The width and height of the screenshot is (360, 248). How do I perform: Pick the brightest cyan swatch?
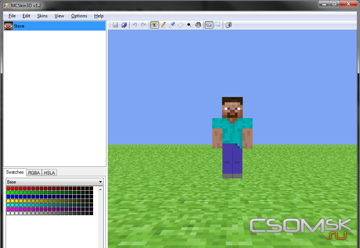[8, 205]
